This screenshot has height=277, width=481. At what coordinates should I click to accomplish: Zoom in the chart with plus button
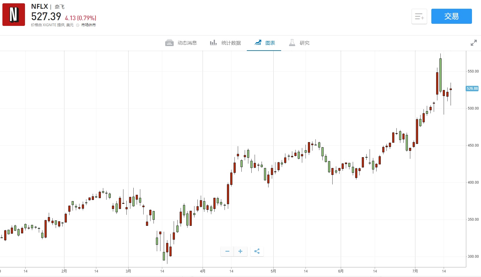pyautogui.click(x=240, y=251)
